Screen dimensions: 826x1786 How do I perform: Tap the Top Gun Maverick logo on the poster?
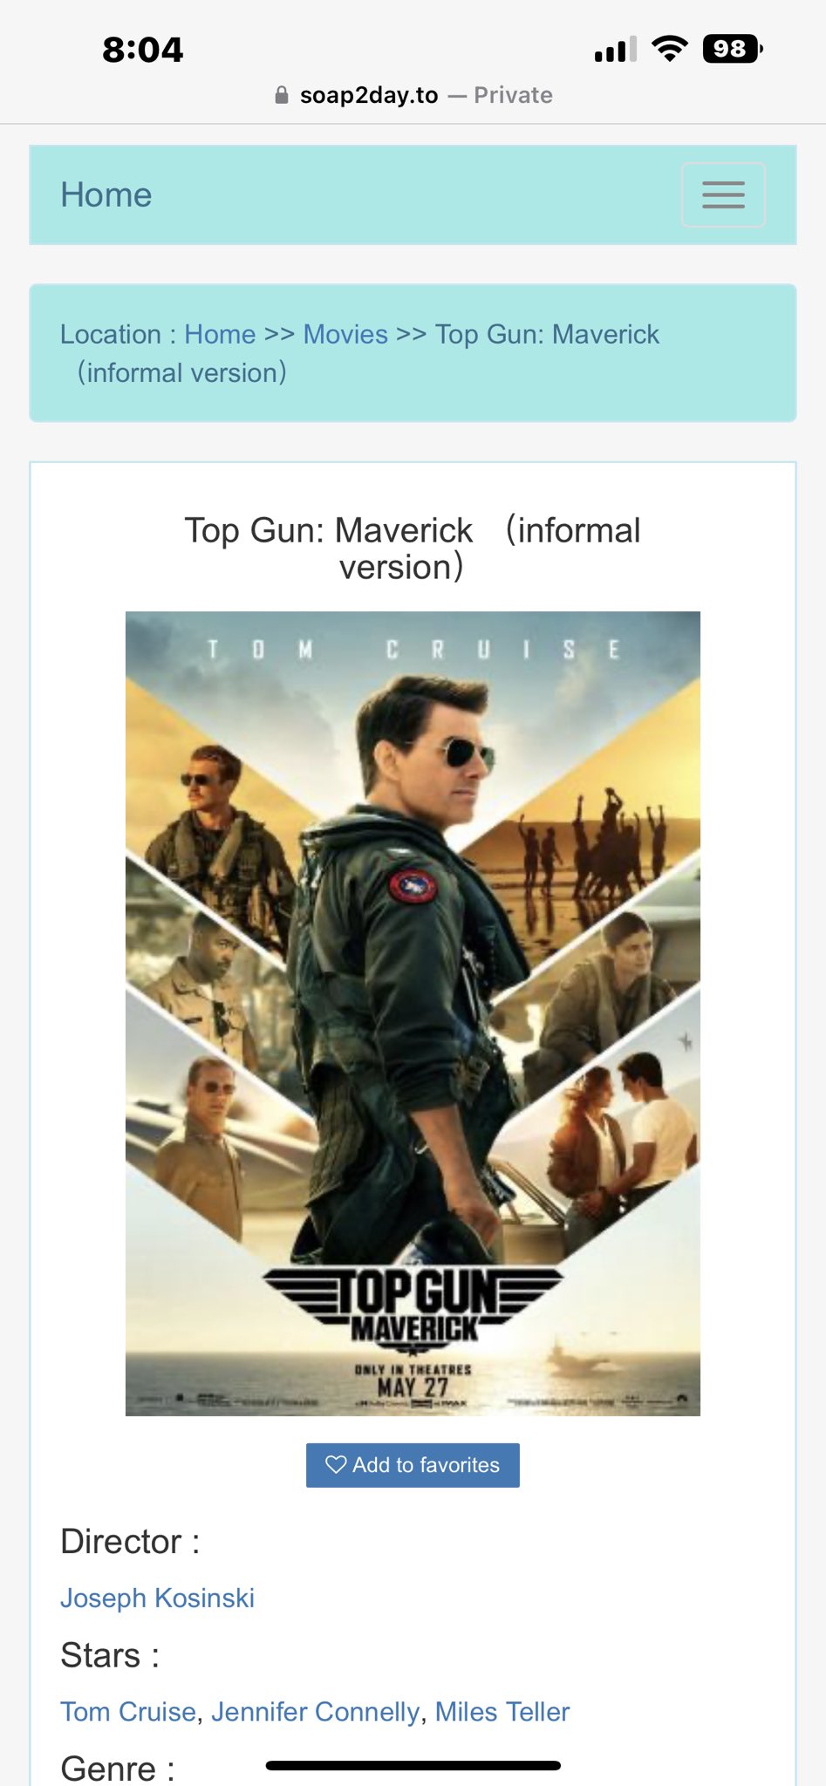click(x=413, y=1304)
